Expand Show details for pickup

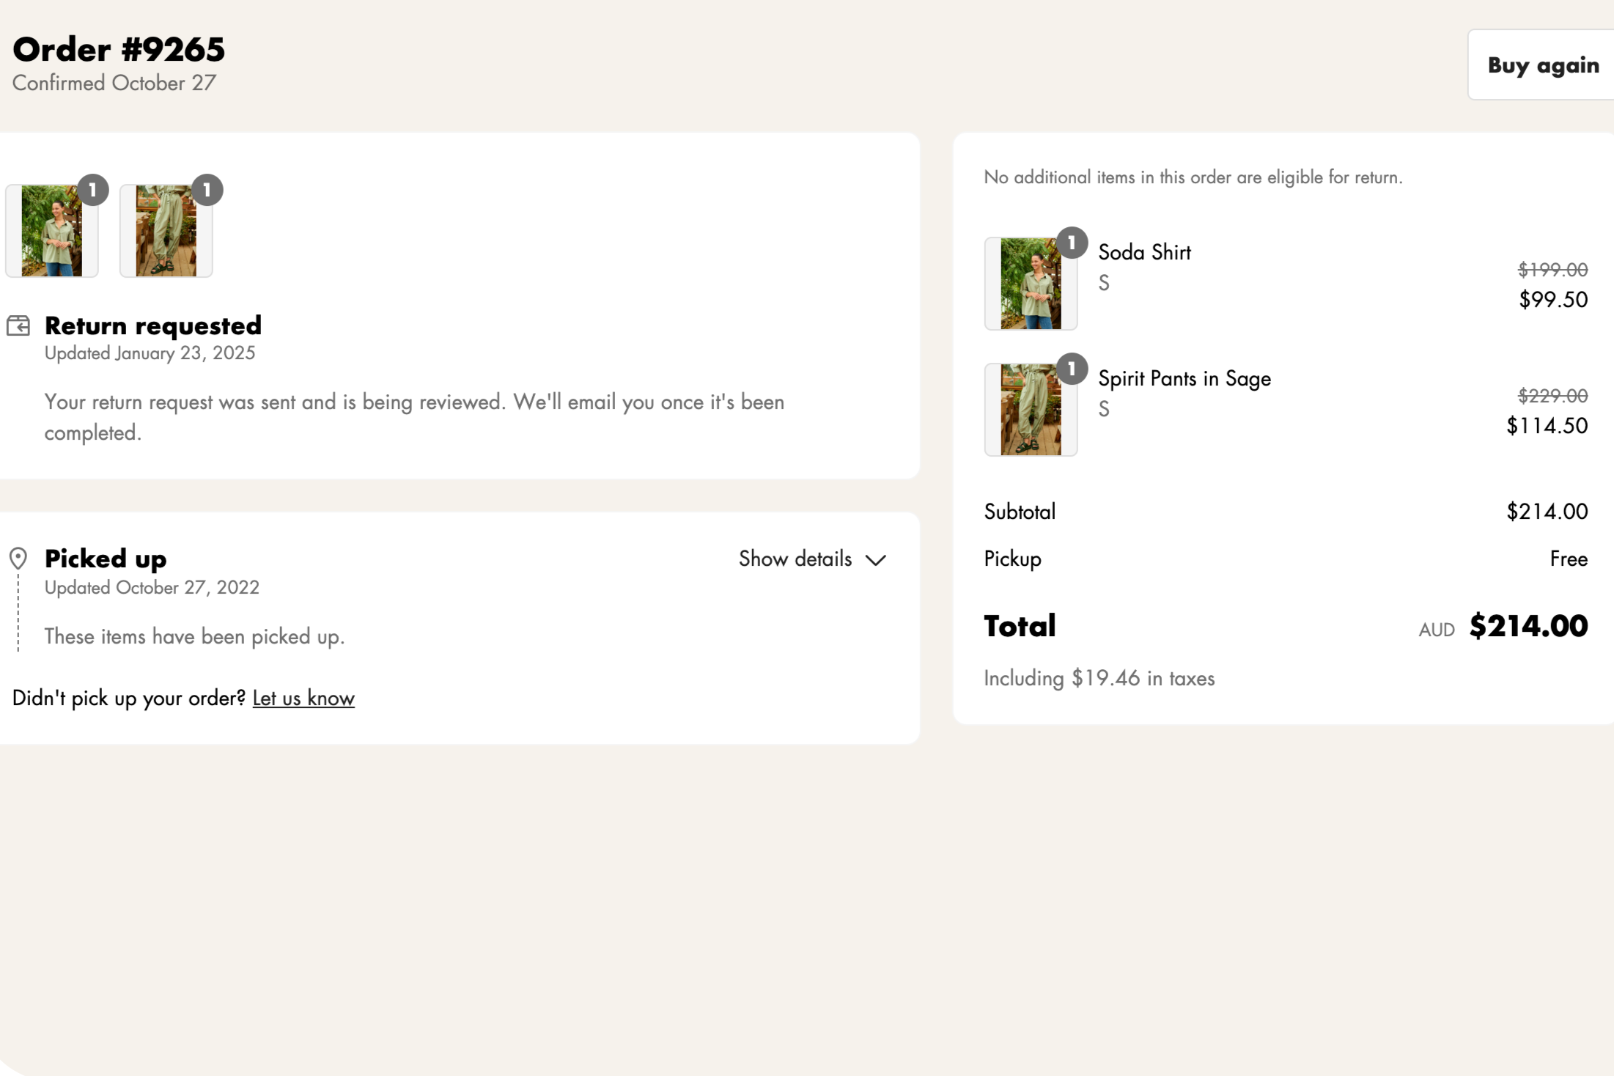tap(795, 559)
